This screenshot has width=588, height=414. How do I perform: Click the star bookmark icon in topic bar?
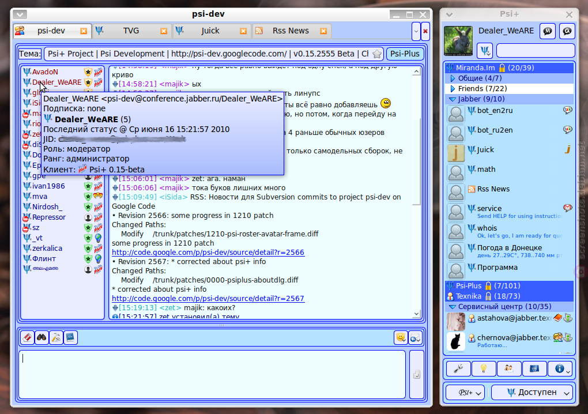click(x=377, y=54)
